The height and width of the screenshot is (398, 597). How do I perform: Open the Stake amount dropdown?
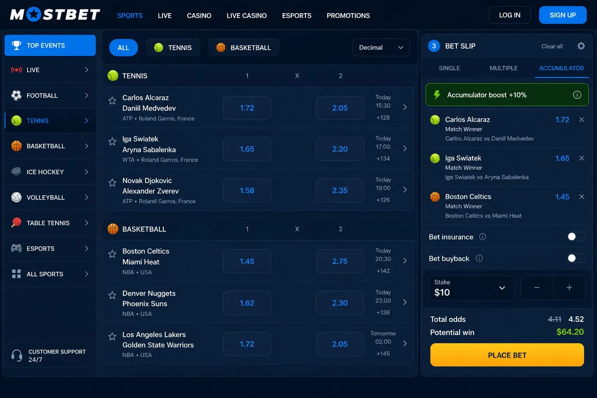[x=471, y=288]
